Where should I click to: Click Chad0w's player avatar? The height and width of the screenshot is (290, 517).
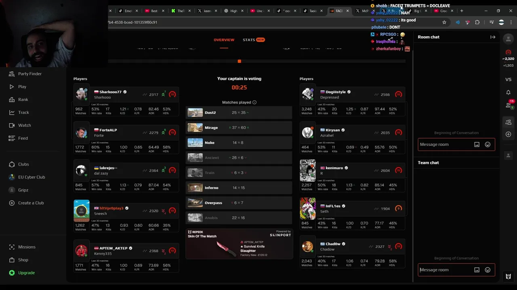(308, 246)
